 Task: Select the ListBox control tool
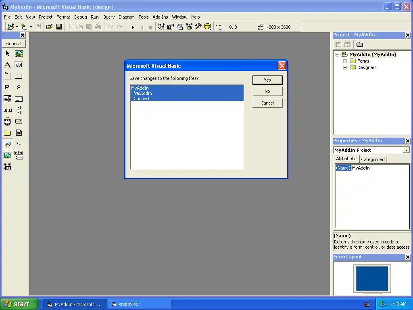[19, 99]
